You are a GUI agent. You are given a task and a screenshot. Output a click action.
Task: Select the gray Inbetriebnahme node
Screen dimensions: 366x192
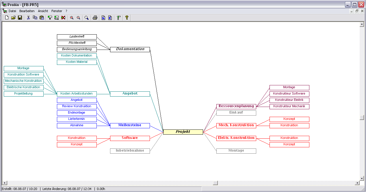pyautogui.click(x=130, y=151)
